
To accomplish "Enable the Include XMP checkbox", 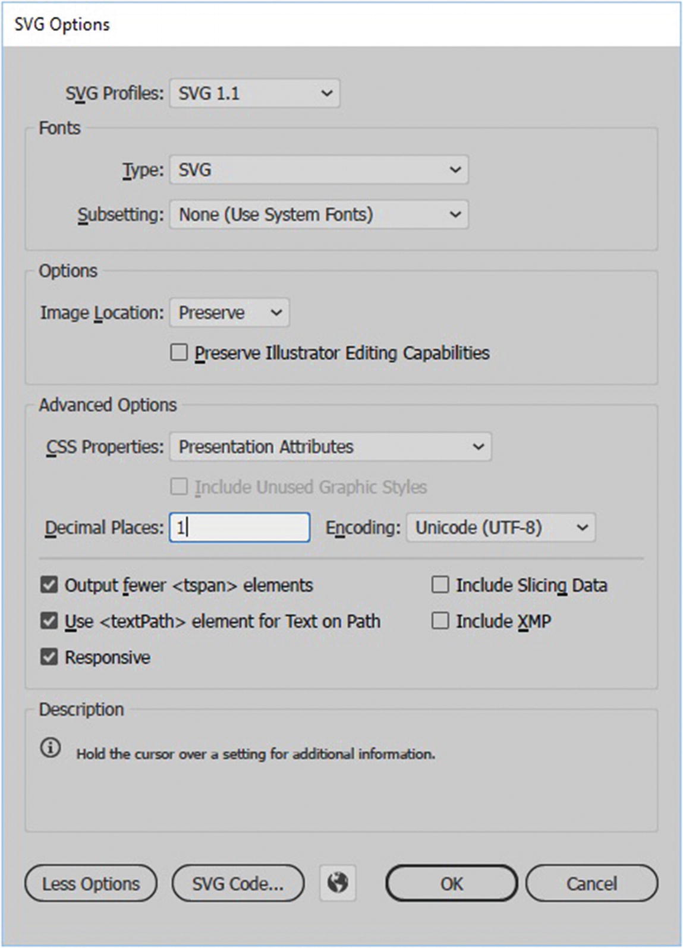I will pos(440,621).
